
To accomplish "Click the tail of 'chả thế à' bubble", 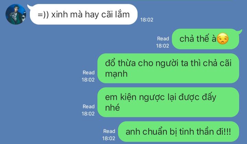I will (x=240, y=31).
